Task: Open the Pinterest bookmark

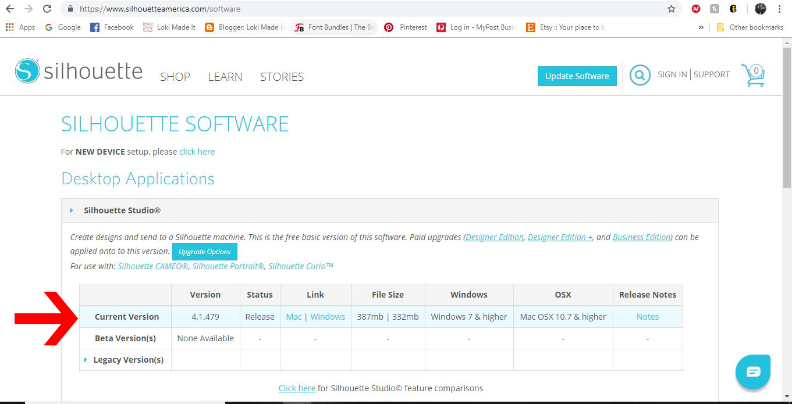Action: [x=406, y=27]
